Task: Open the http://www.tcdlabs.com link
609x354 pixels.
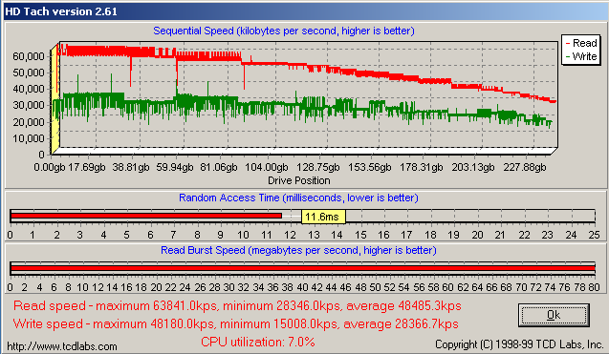Action: (x=62, y=346)
